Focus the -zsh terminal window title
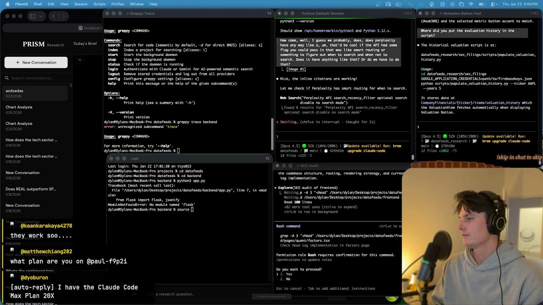Screen dimensions: 543x305 tap(134, 158)
